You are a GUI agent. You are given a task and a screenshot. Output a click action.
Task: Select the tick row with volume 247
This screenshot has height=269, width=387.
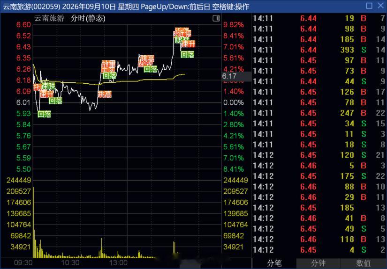319,113
